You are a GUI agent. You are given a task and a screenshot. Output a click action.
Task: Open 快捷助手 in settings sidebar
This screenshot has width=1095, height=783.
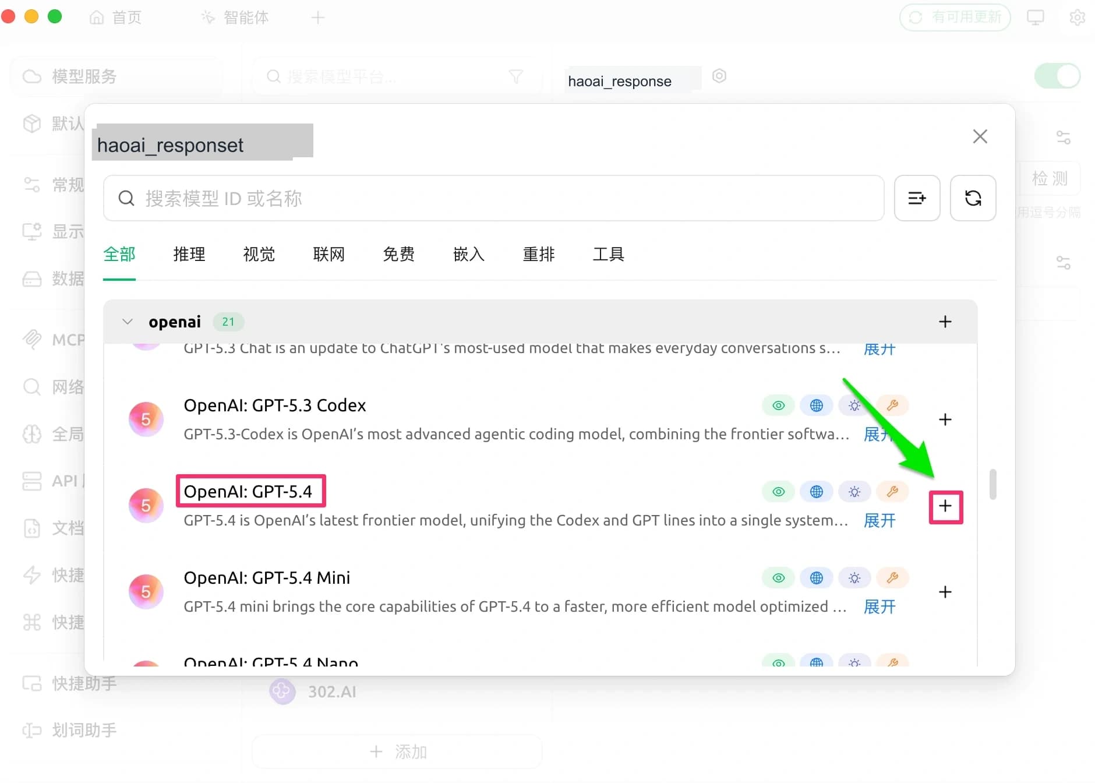tap(70, 683)
